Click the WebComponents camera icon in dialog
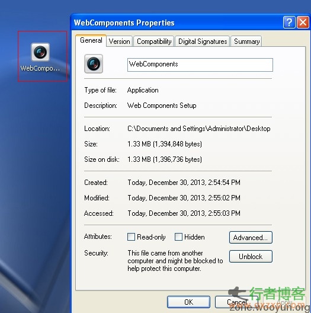This screenshot has height=313, width=311. pyautogui.click(x=94, y=63)
